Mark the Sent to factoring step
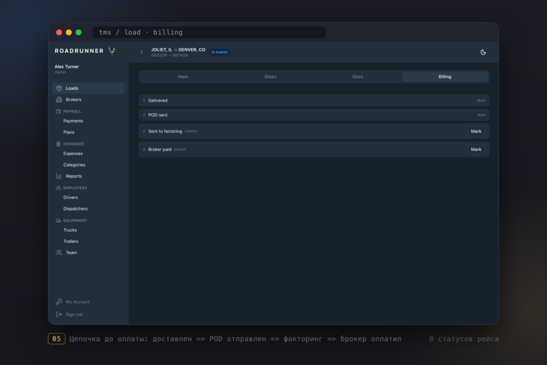547x365 pixels. [476, 131]
